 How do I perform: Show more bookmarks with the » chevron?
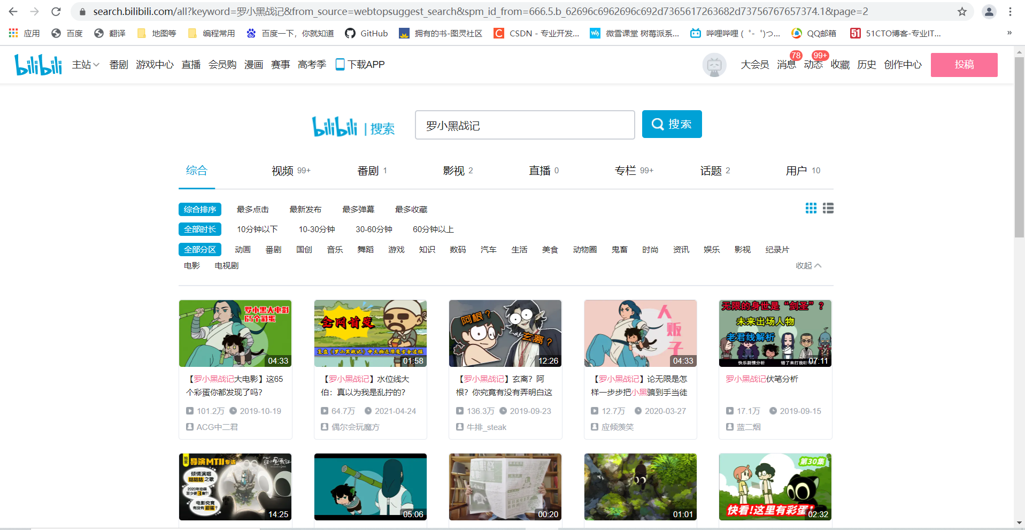pos(1009,33)
